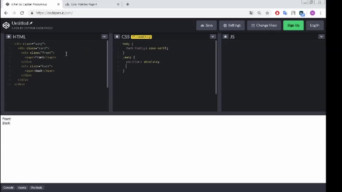Expand the HTML panel dropdown arrow
342x192 pixels.
pos(104,37)
